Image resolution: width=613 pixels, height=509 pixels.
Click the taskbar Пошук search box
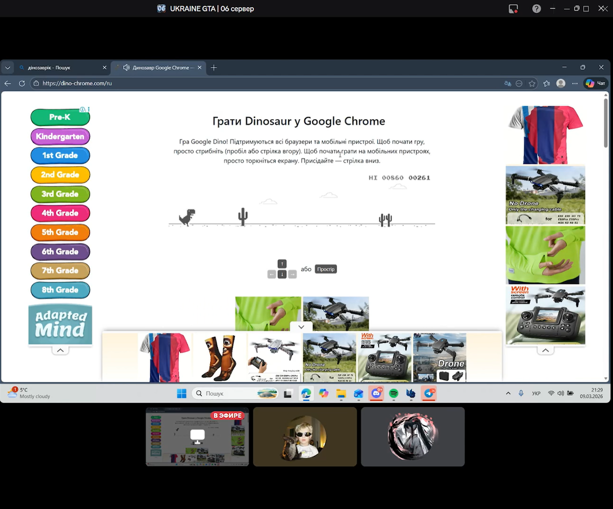coord(236,394)
